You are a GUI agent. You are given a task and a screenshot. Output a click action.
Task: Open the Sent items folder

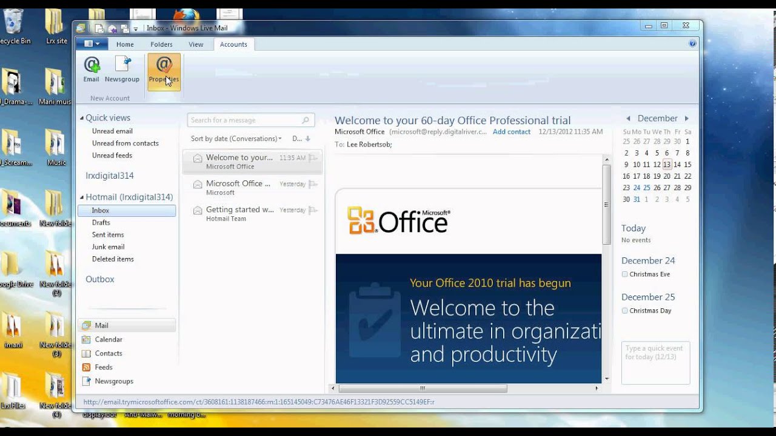click(108, 234)
